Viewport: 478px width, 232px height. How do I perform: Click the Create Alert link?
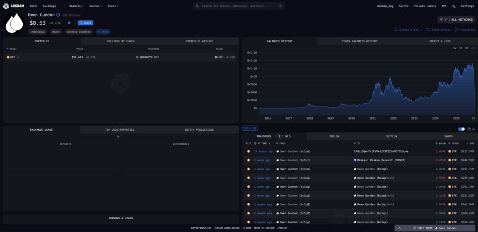point(408,30)
